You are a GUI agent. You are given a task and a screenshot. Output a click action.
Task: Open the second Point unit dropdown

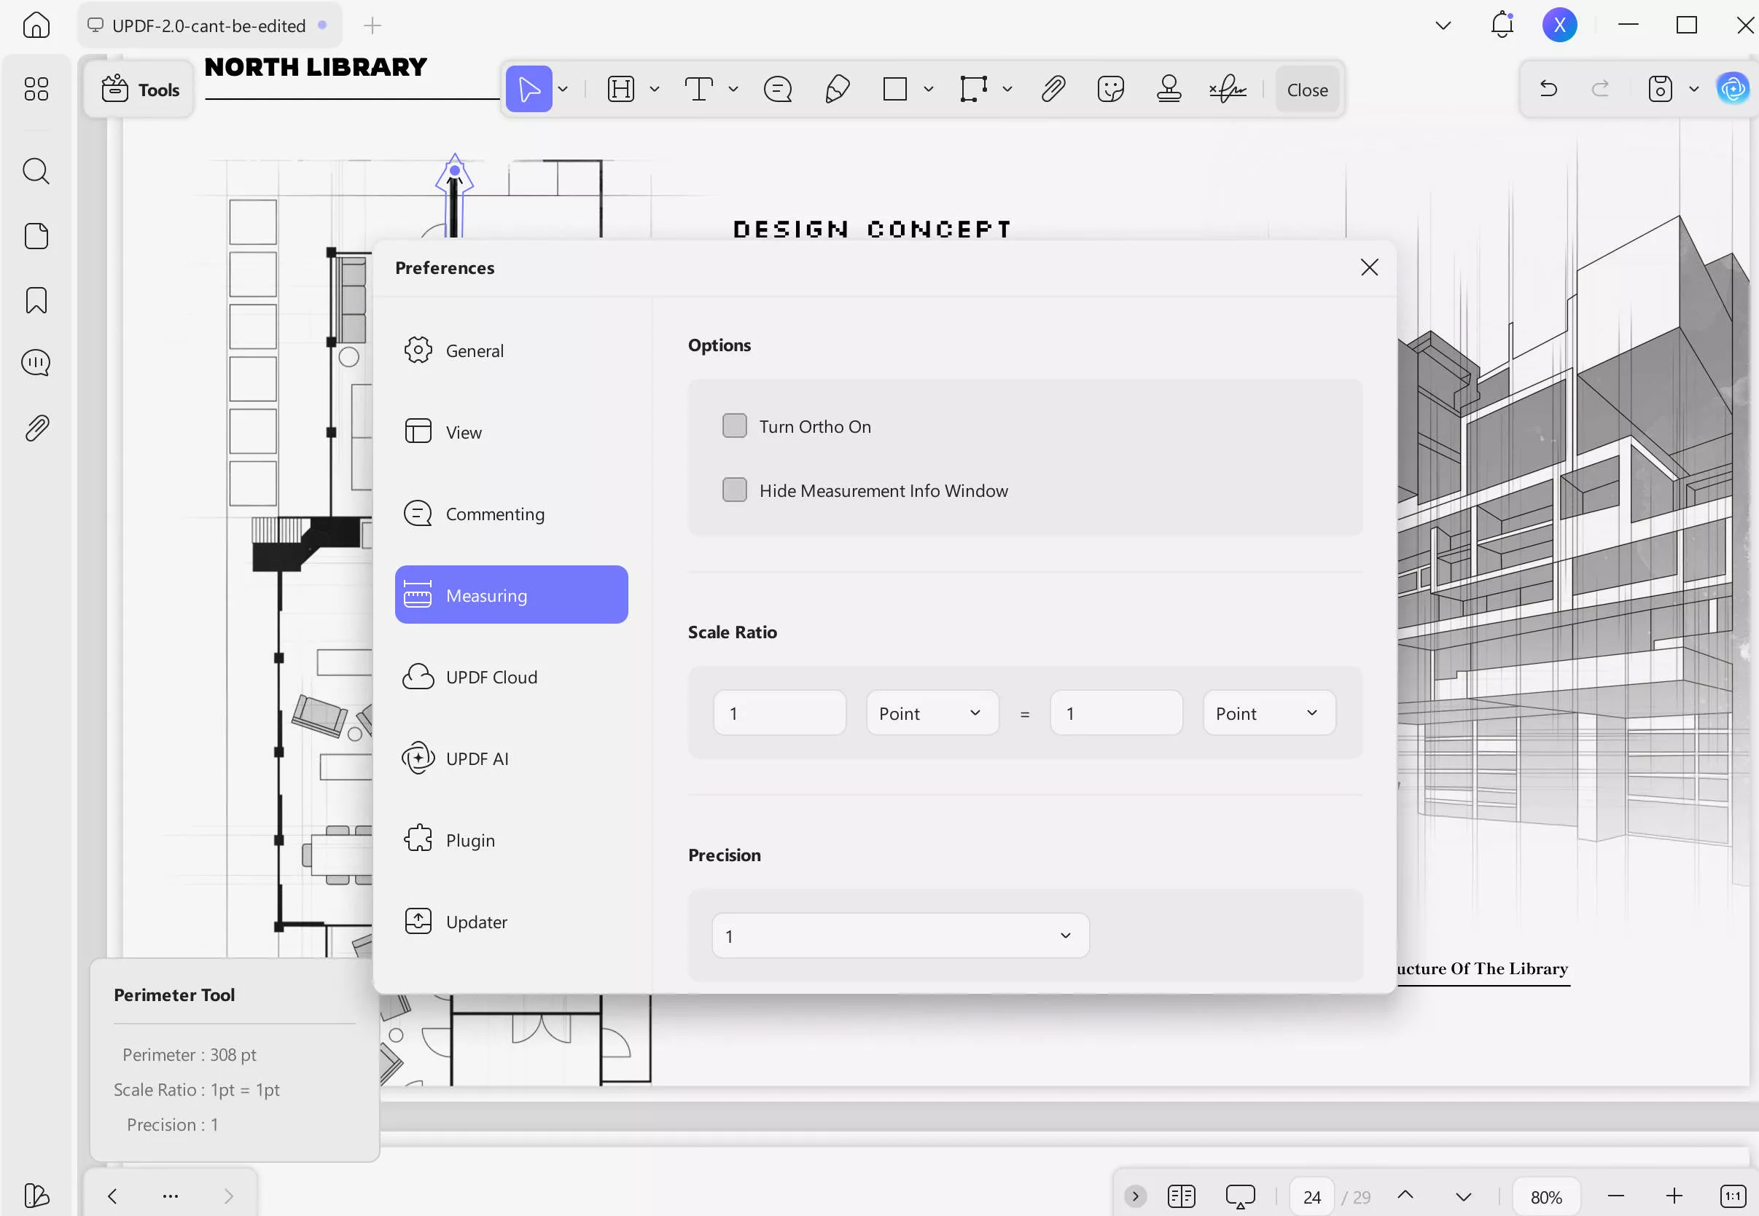1268,713
